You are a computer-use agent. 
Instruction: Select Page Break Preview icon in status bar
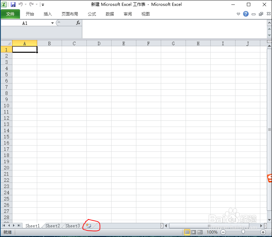click(200, 232)
